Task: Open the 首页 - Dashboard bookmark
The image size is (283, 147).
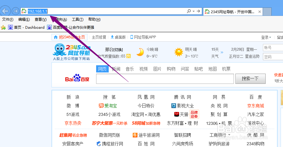Action: 26,28
